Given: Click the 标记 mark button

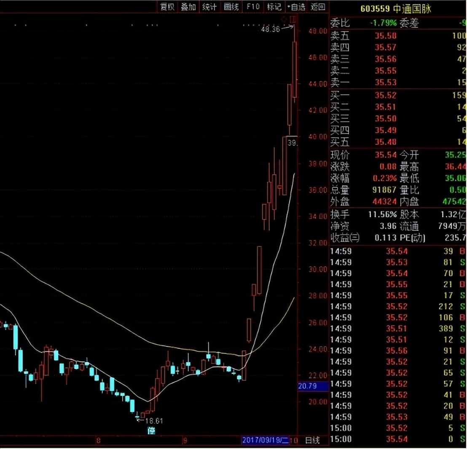Looking at the screenshot, I should pos(274,7).
